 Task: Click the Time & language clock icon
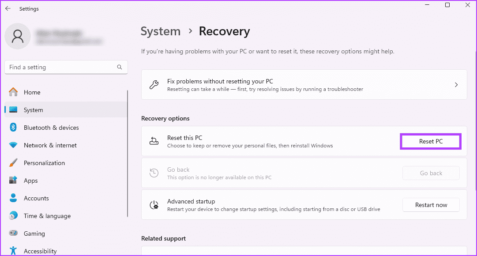click(x=14, y=216)
